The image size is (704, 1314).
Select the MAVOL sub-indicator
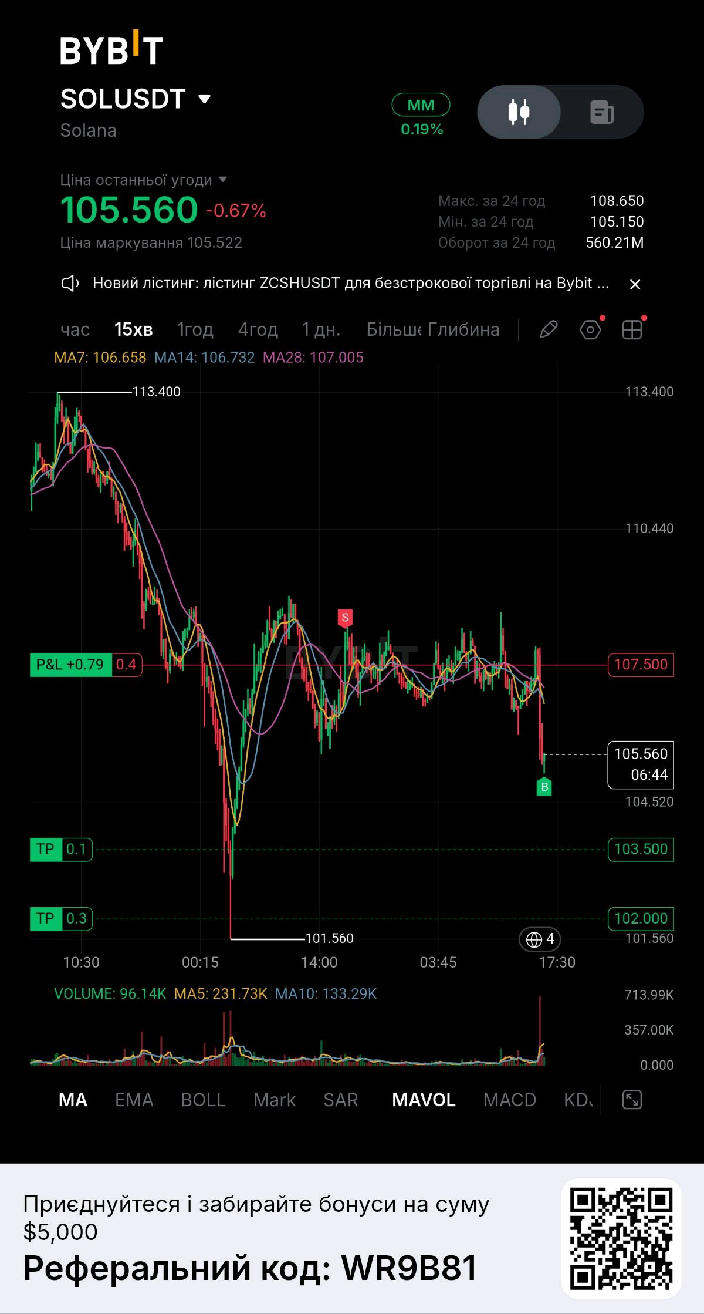pos(424,1100)
